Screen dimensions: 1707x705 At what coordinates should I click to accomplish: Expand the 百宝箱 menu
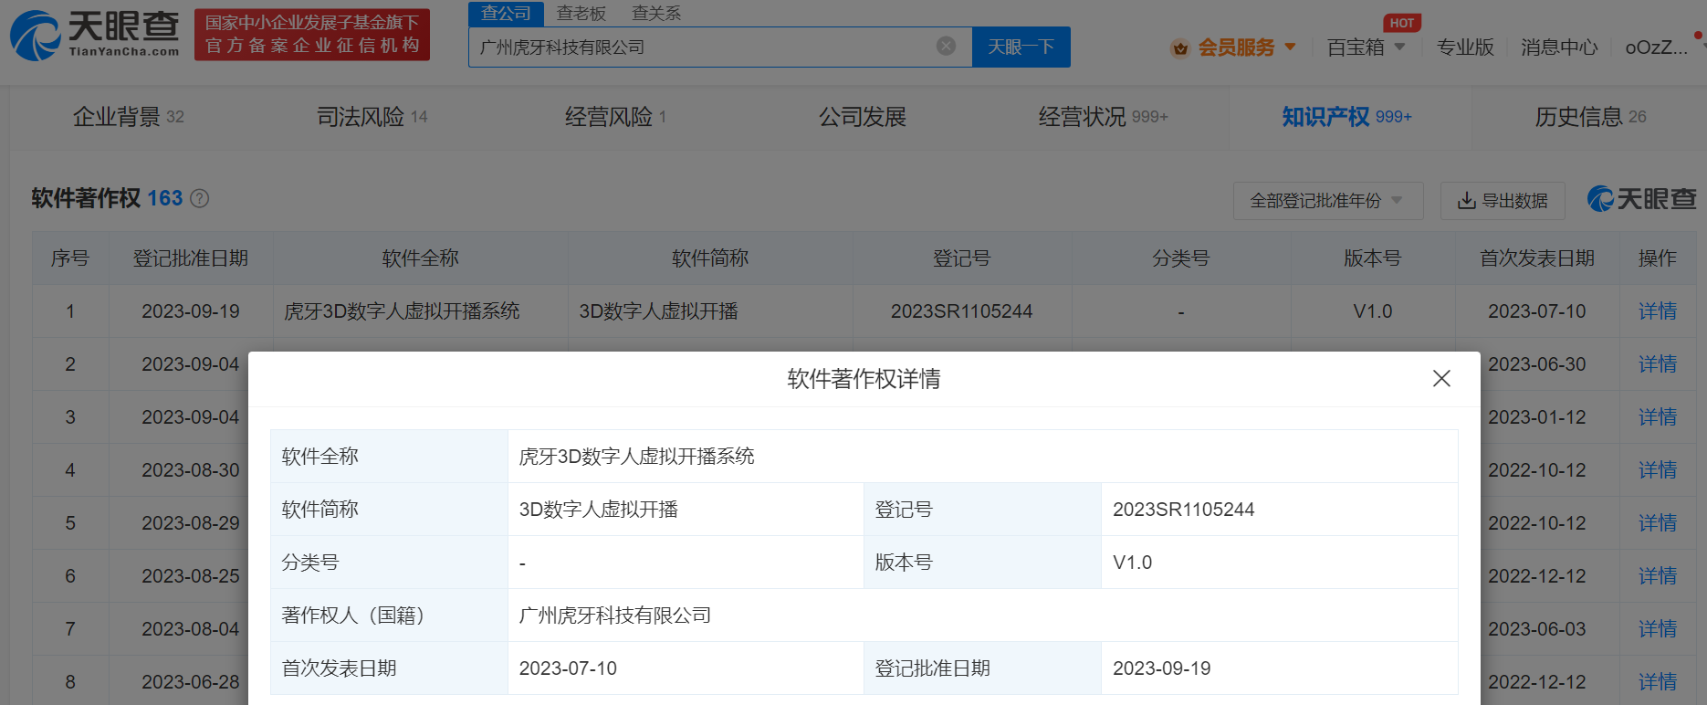click(x=1366, y=47)
